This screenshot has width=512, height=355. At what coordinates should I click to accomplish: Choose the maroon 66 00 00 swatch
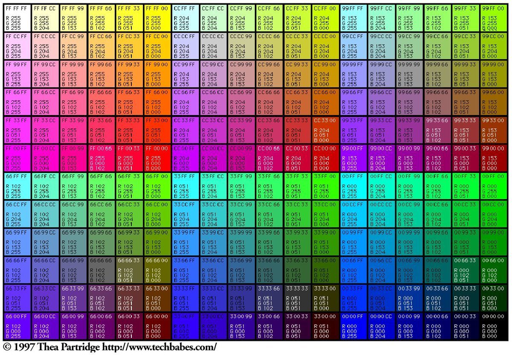[x=157, y=326]
